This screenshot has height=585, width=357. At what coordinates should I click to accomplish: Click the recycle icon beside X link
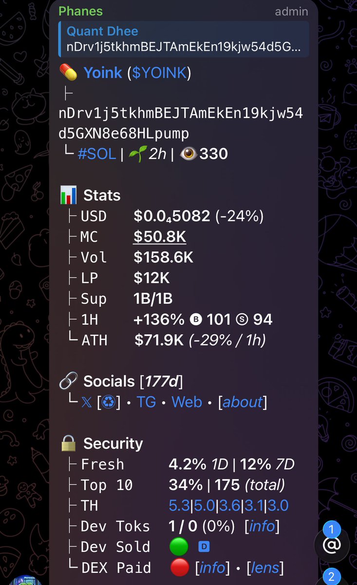pyautogui.click(x=109, y=402)
